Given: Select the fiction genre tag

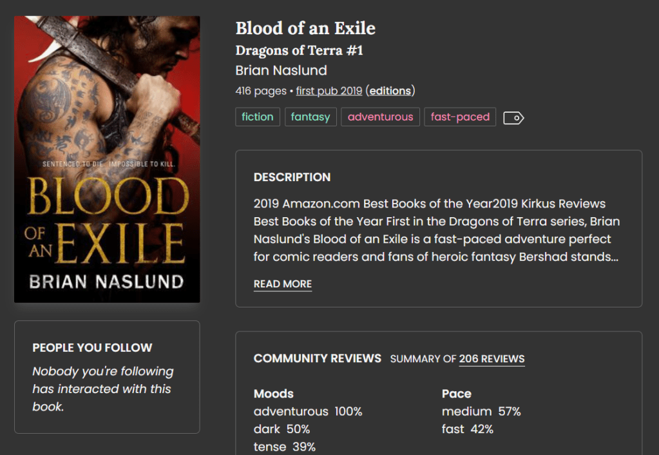Looking at the screenshot, I should pyautogui.click(x=258, y=117).
